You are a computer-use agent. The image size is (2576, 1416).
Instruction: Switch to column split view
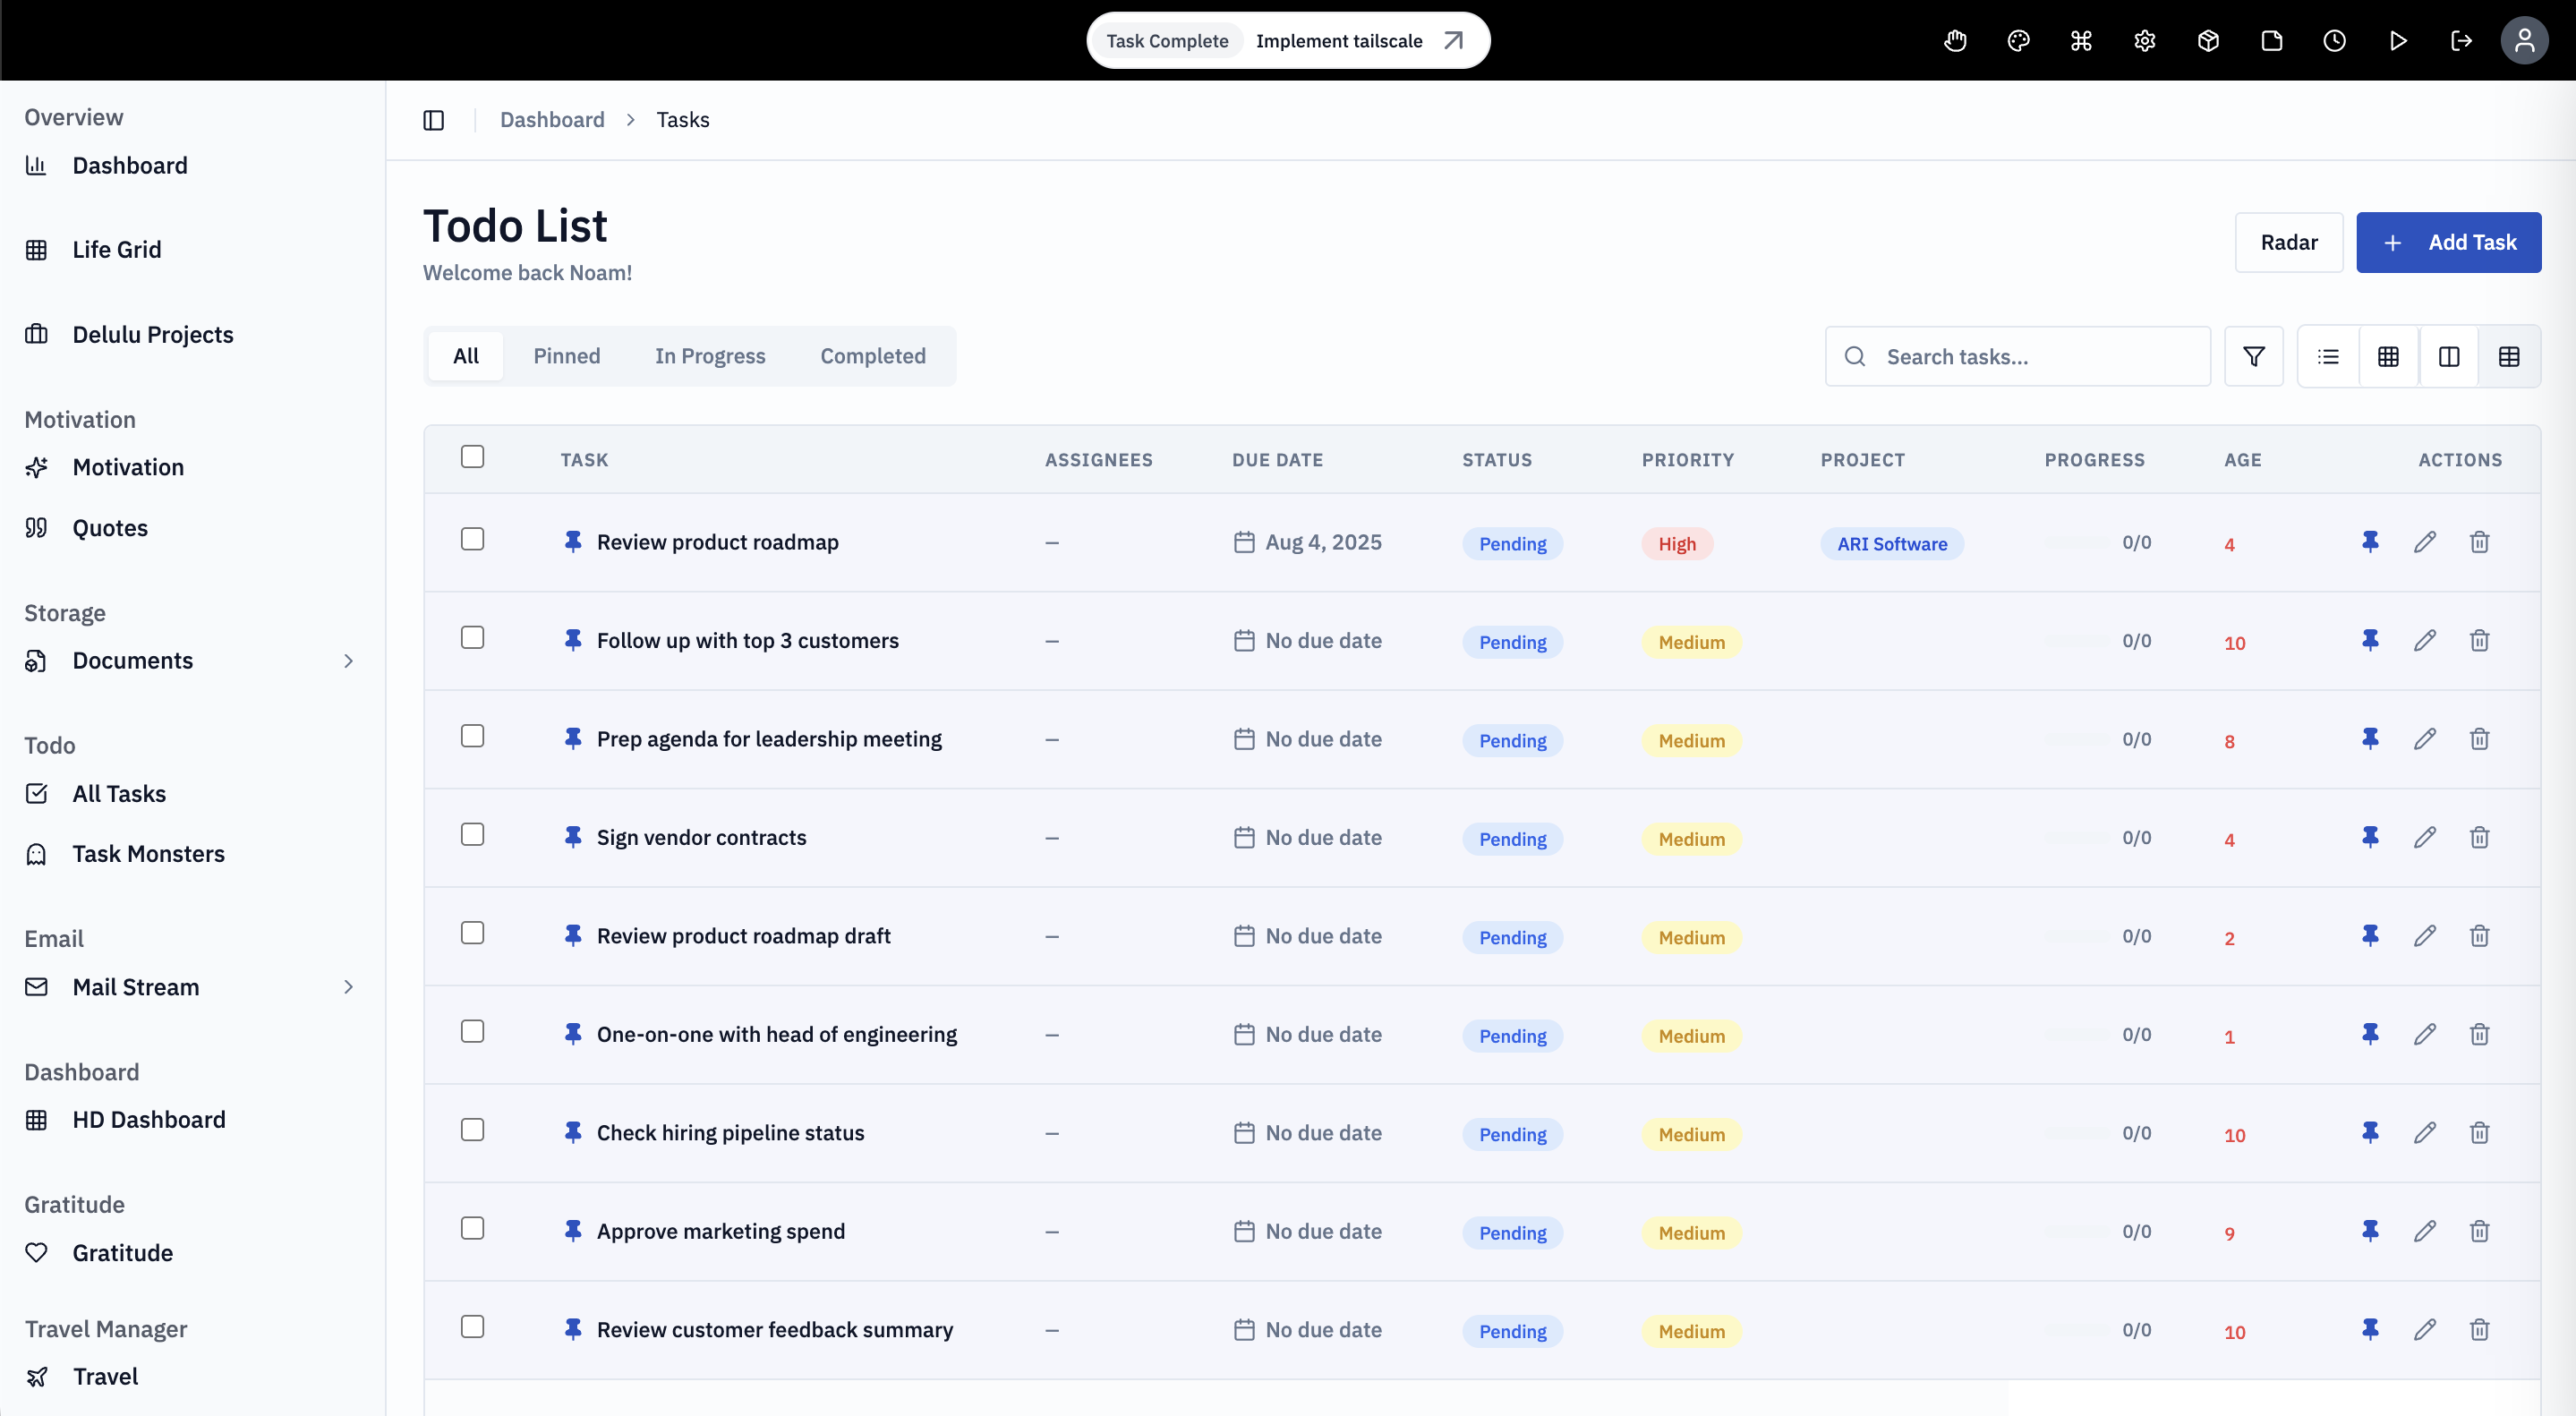click(2448, 356)
